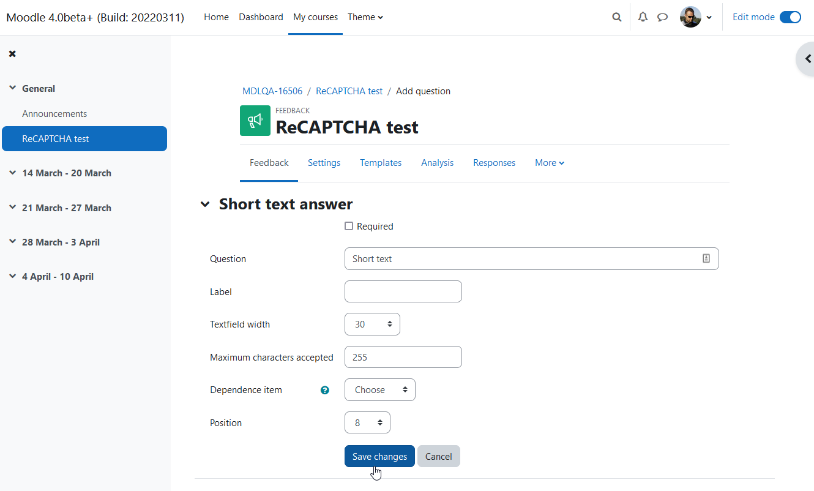Click the green Feedback megaphone icon
The image size is (814, 491).
[255, 121]
